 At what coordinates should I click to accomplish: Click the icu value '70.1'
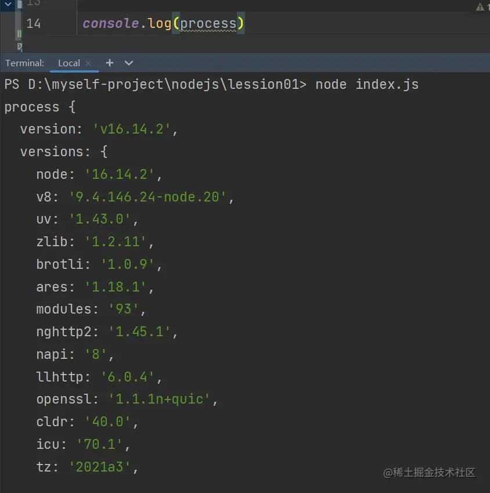[100, 444]
